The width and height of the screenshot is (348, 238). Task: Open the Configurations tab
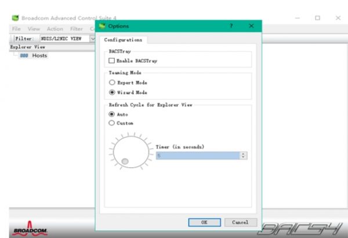[x=123, y=40]
